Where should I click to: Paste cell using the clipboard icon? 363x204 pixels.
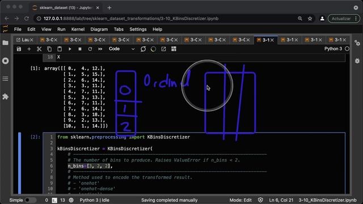click(60, 49)
